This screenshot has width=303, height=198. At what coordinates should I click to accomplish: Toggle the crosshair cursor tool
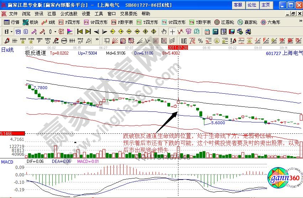(x=172, y=32)
